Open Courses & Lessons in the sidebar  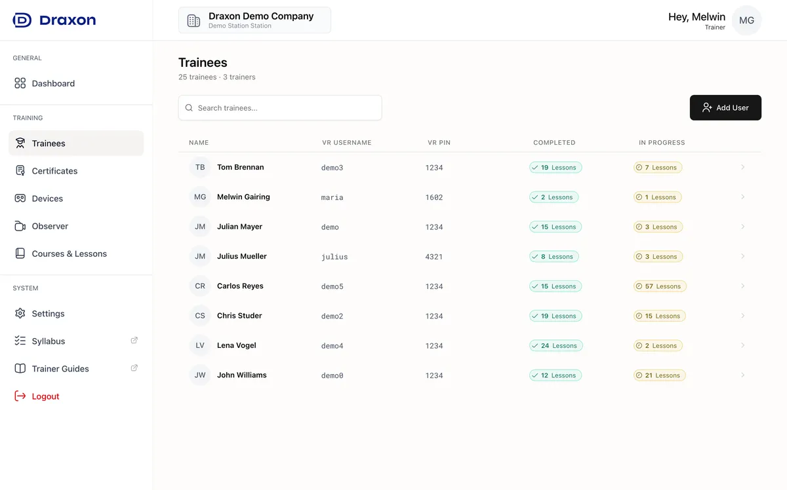tap(76, 254)
